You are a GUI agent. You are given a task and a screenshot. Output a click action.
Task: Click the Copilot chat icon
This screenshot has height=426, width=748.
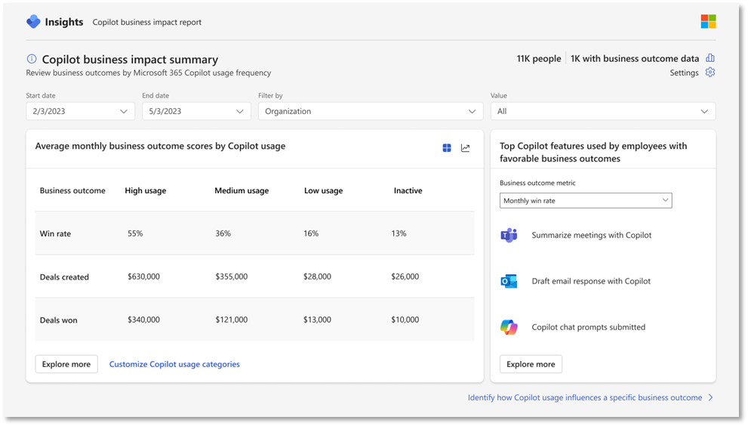tap(509, 327)
